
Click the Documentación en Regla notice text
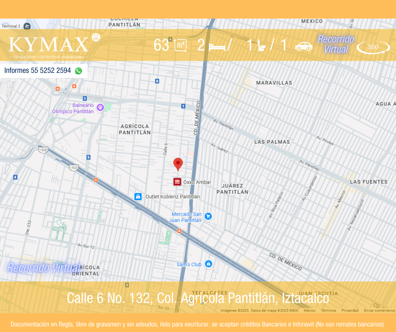pyautogui.click(x=197, y=324)
